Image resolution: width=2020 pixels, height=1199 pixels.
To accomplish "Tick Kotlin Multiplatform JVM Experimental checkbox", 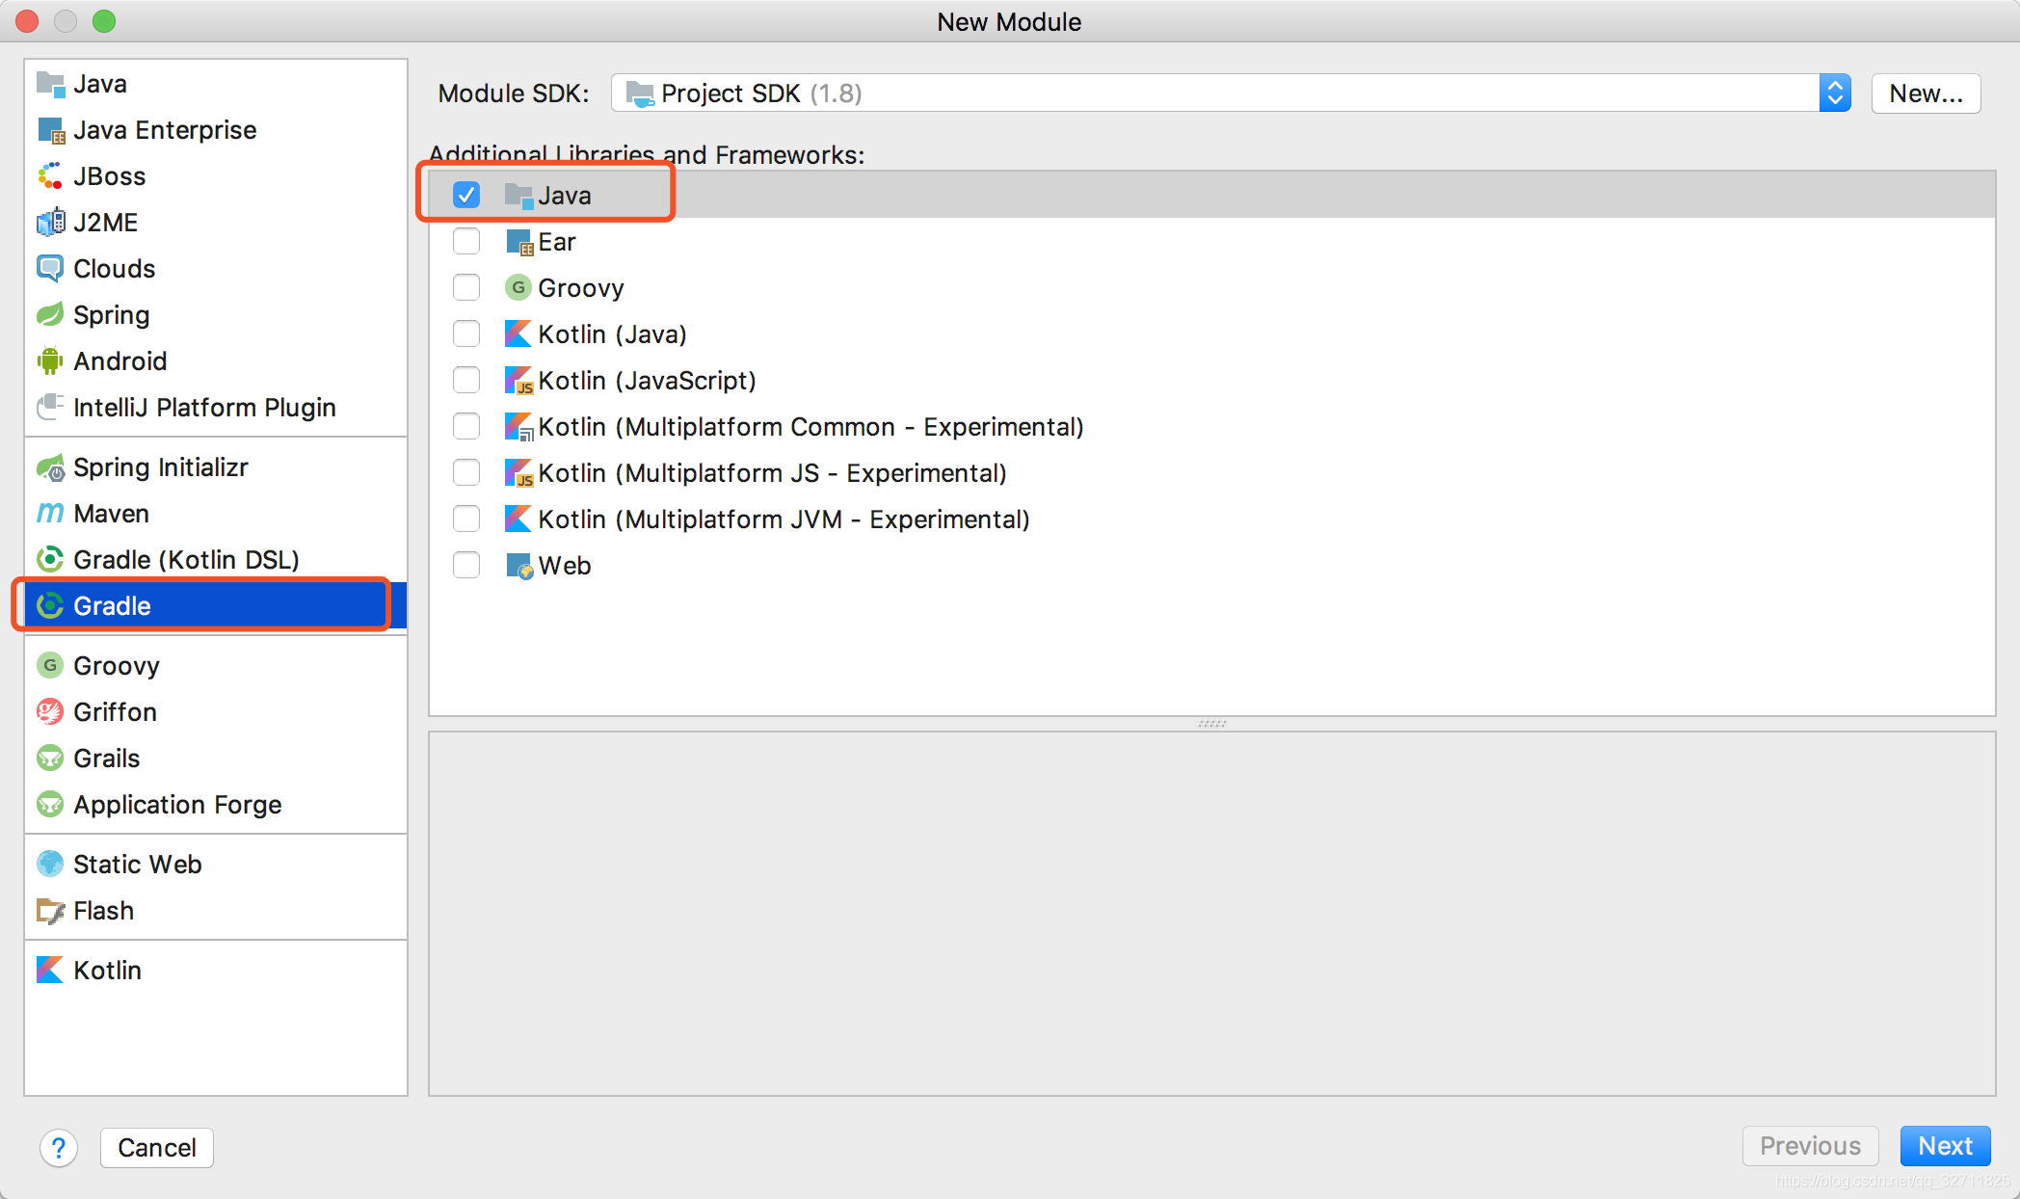I will (466, 519).
